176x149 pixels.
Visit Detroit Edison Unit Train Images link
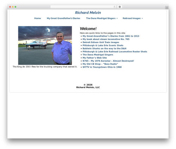[101, 42]
